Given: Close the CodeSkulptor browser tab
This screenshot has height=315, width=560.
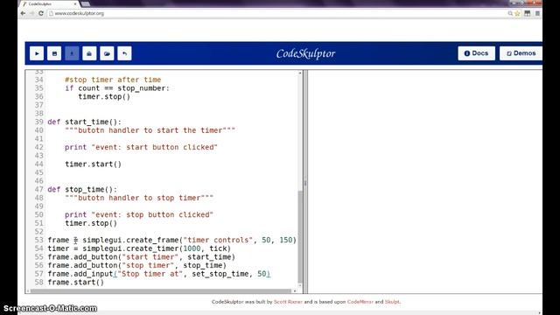Looking at the screenshot, I should tap(75, 3).
